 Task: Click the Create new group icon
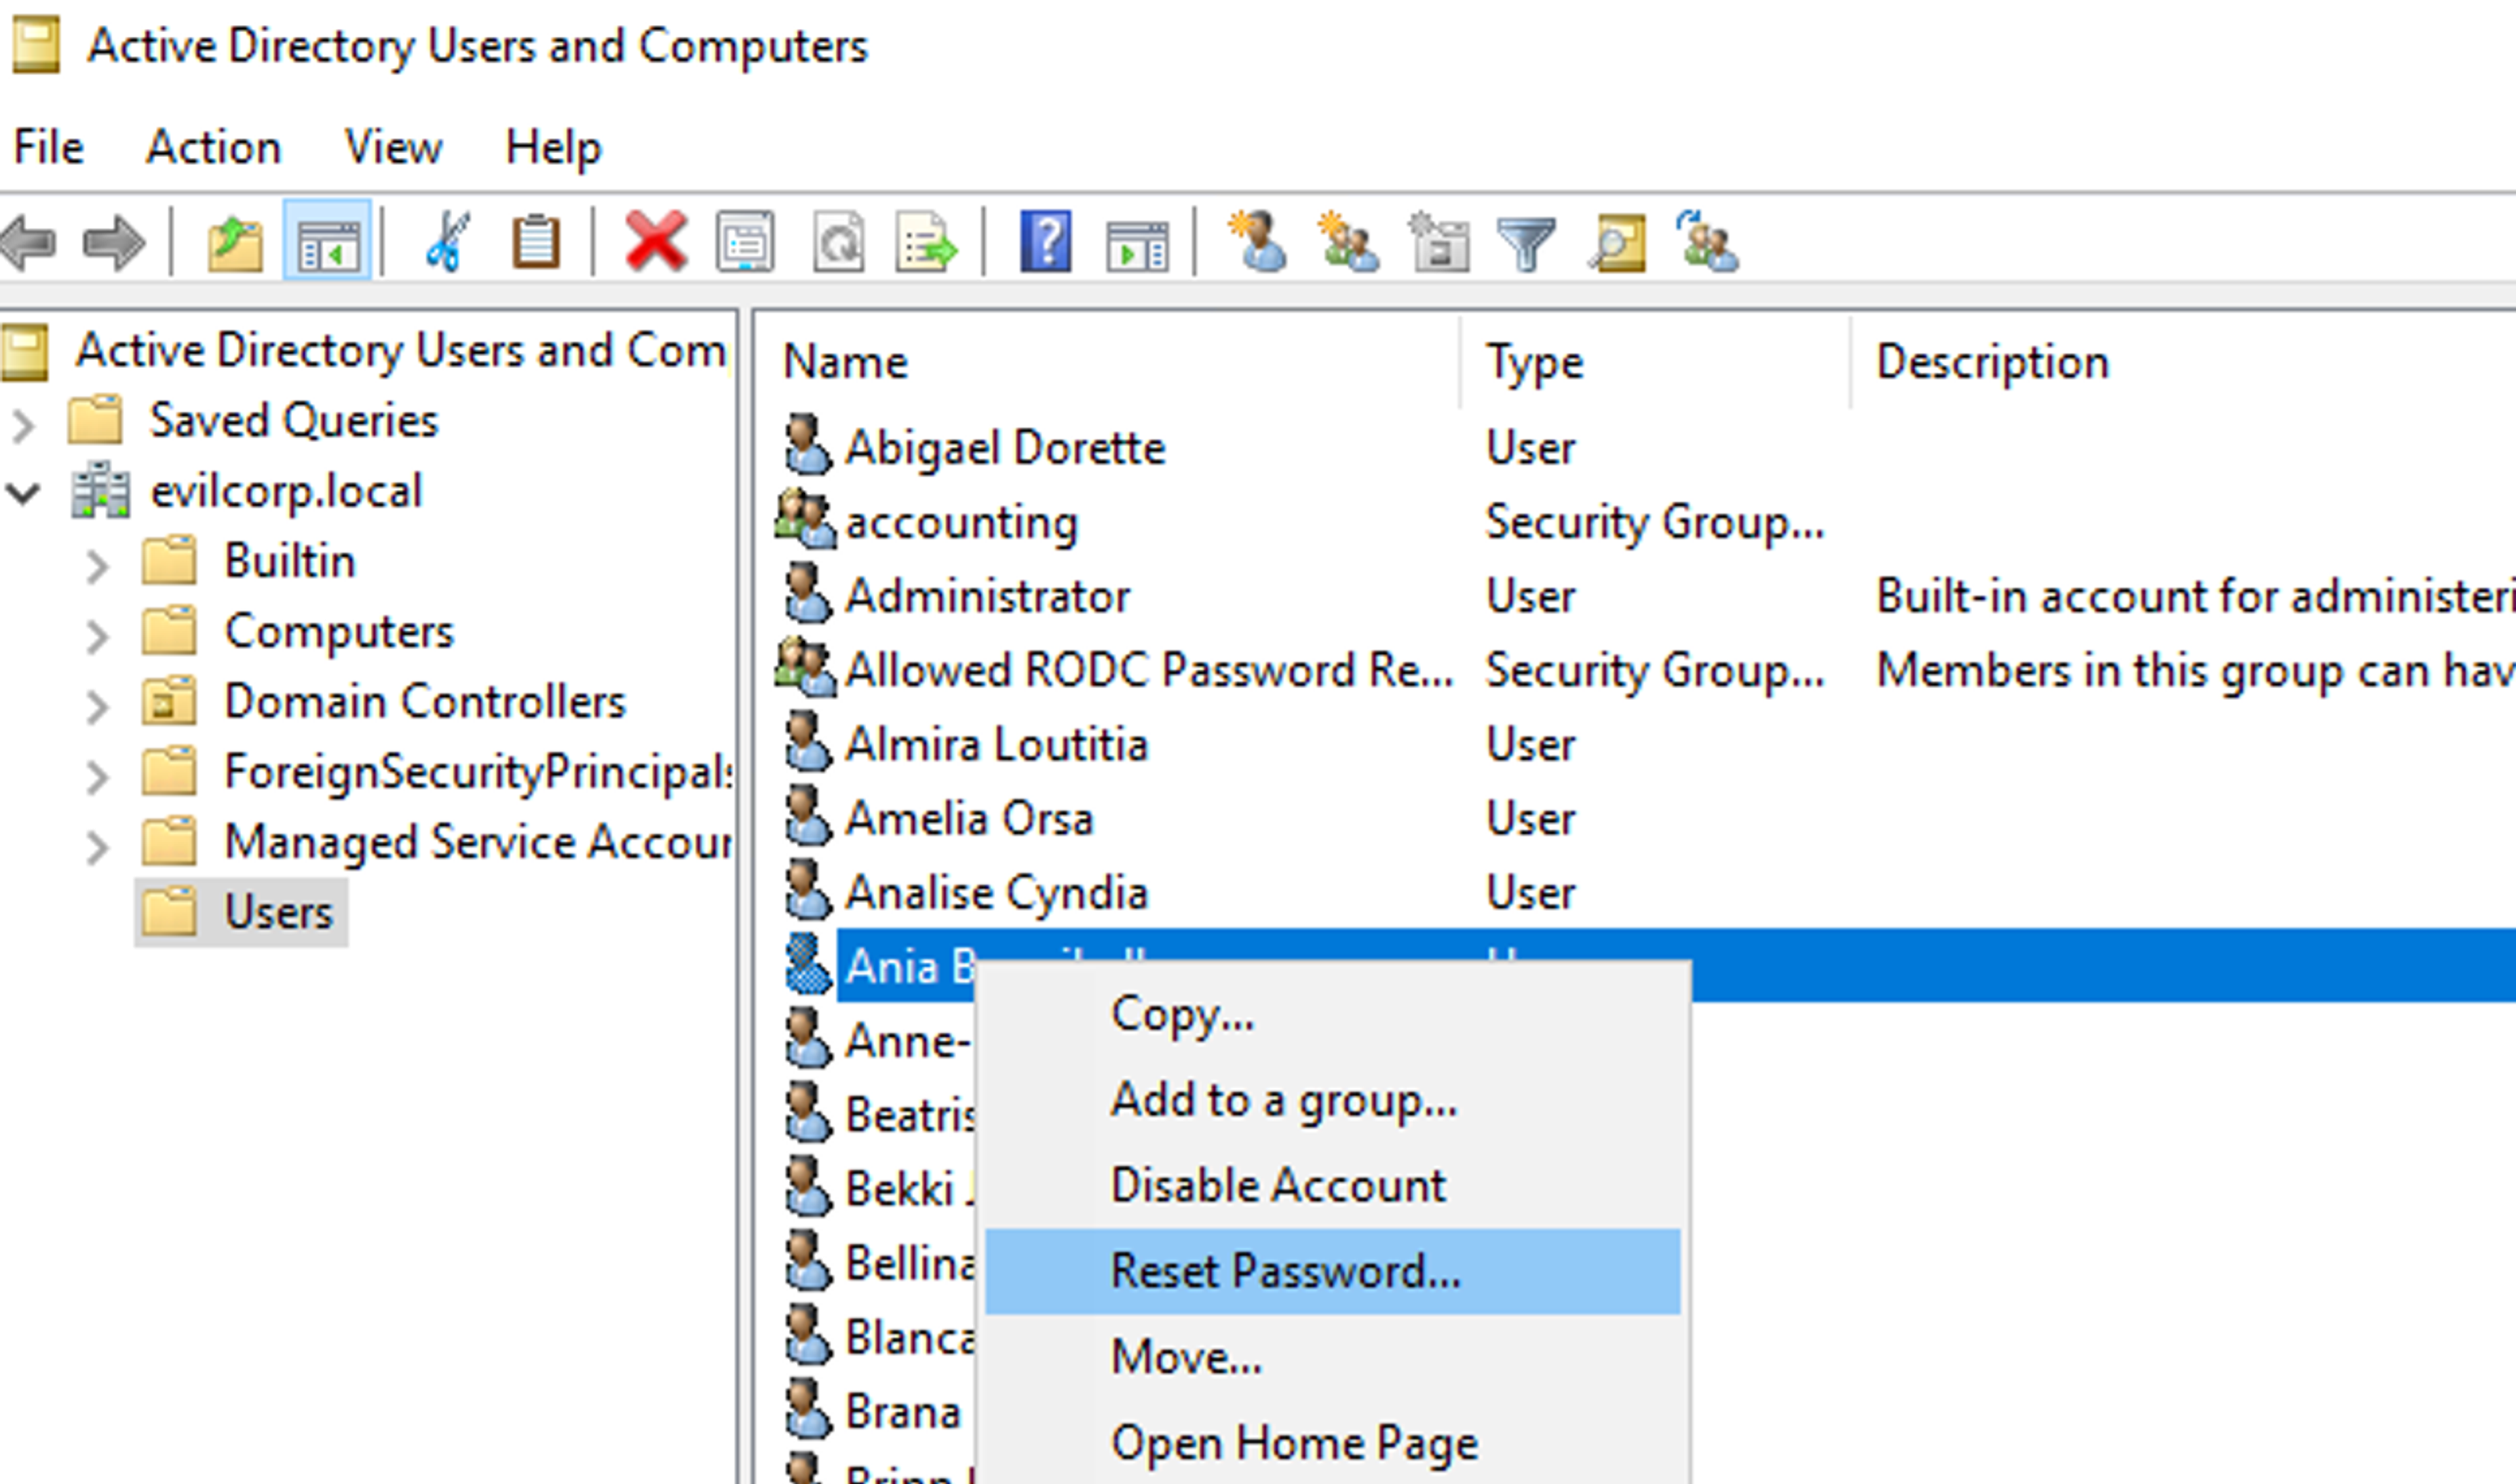[1348, 242]
